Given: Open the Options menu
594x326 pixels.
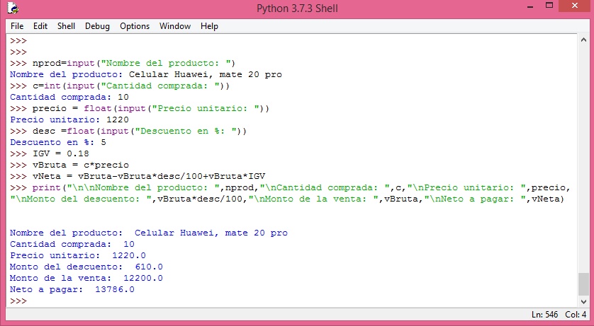Looking at the screenshot, I should (x=135, y=26).
